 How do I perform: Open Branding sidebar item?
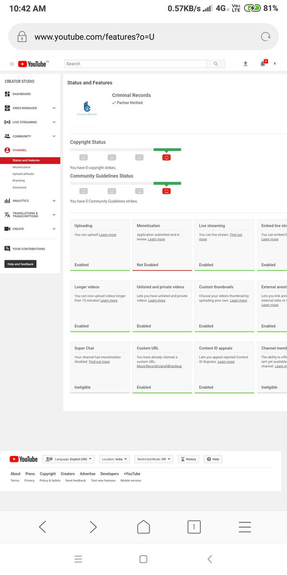19,181
